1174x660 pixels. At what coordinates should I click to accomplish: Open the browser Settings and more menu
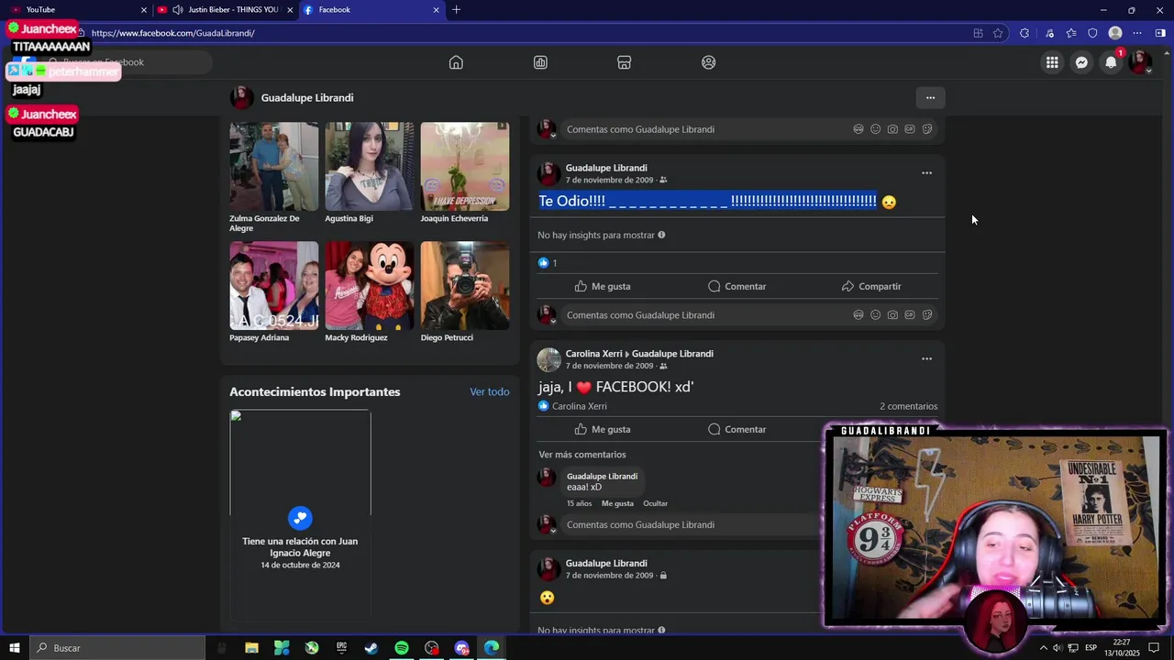coord(1137,33)
